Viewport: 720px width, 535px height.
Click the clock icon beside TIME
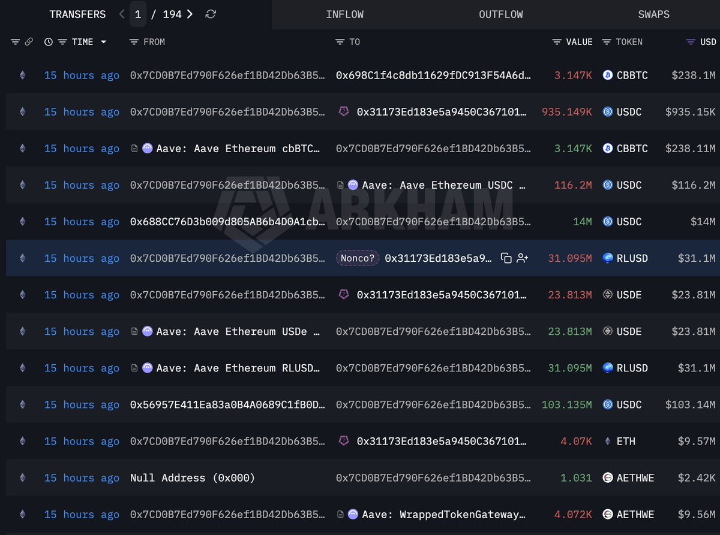tap(49, 42)
